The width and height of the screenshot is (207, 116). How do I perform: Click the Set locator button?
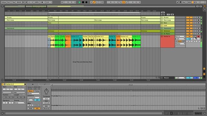pyautogui.click(x=163, y=12)
